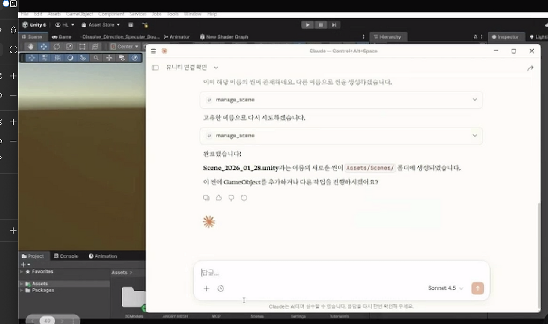Click the Pause button in Unity
The width and height of the screenshot is (548, 324).
click(x=321, y=25)
